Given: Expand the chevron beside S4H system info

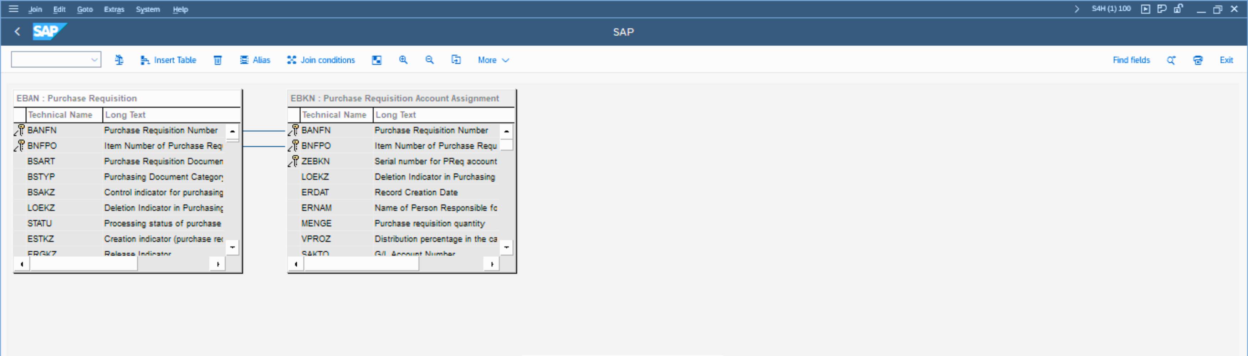Looking at the screenshot, I should pos(1076,9).
